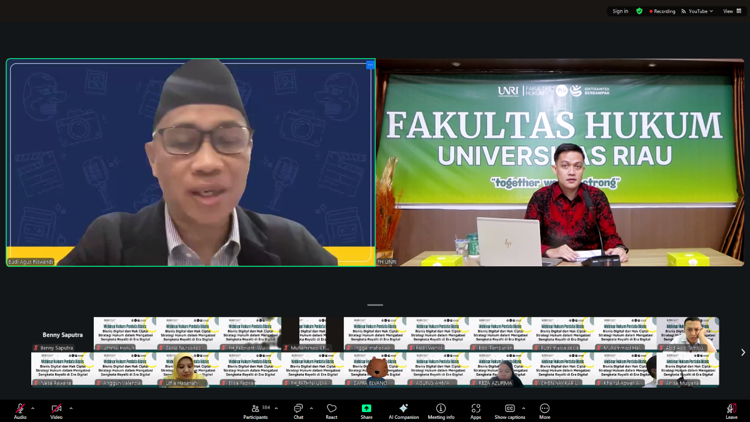Screen dimensions: 750x422
Task: Select Zakia Nursanad's participant tile
Action: [187, 334]
